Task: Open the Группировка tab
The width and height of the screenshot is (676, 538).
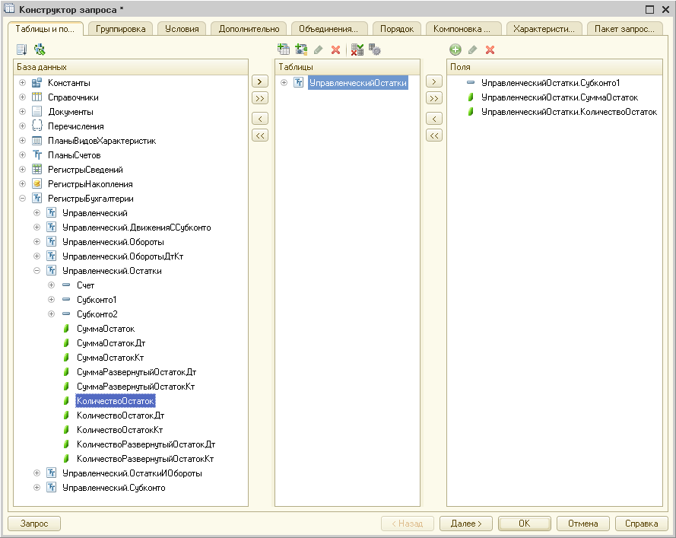Action: coord(122,29)
